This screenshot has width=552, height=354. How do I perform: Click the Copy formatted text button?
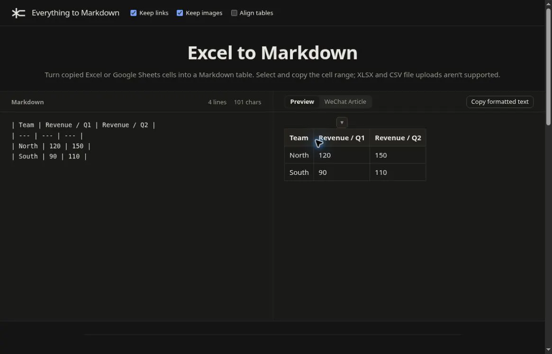pyautogui.click(x=499, y=102)
